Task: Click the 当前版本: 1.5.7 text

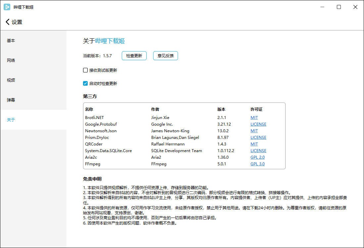Action: 97,56
